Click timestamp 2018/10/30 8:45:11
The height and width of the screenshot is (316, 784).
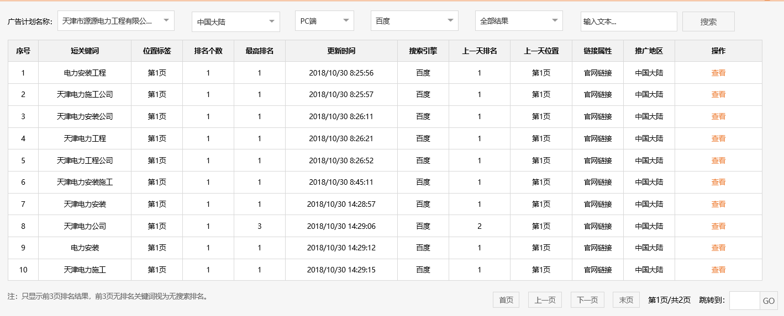pos(341,182)
